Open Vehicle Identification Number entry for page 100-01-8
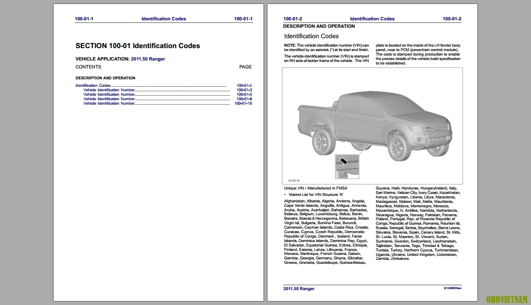Viewport: 531px width, 305px height. tap(168, 99)
